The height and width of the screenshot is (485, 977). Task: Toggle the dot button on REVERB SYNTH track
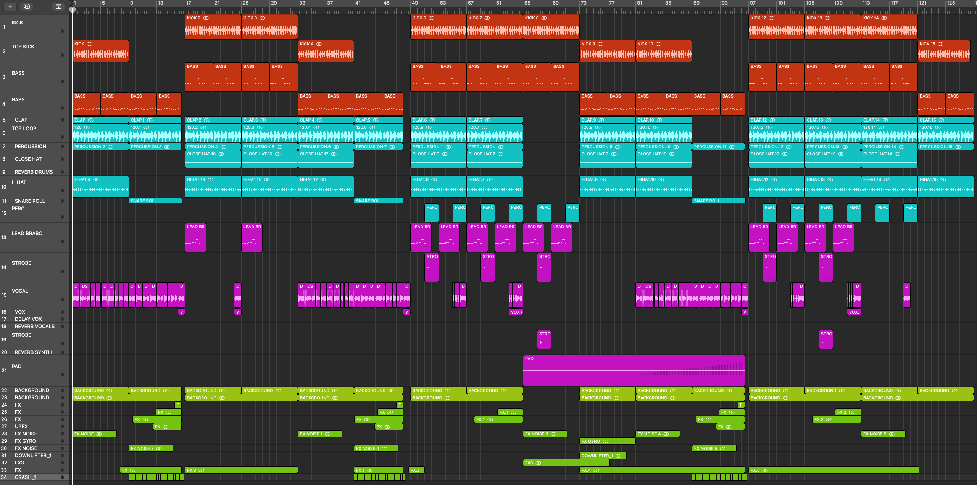tap(62, 352)
